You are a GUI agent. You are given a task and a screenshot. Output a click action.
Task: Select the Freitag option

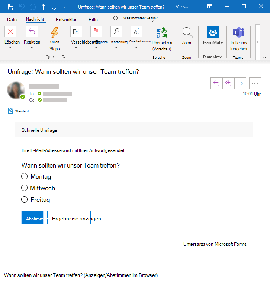tap(24, 199)
